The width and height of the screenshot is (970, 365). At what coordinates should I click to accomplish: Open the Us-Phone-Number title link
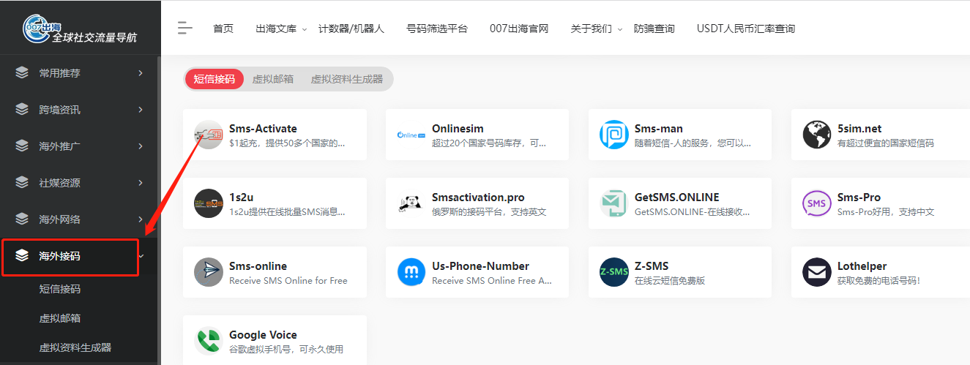(x=480, y=266)
